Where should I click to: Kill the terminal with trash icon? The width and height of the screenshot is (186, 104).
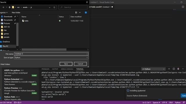178,69
